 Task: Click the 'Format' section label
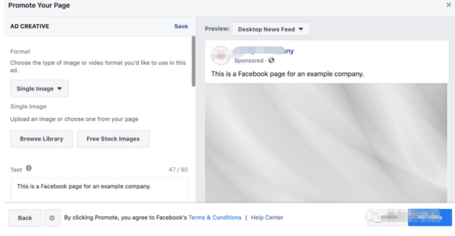point(20,52)
